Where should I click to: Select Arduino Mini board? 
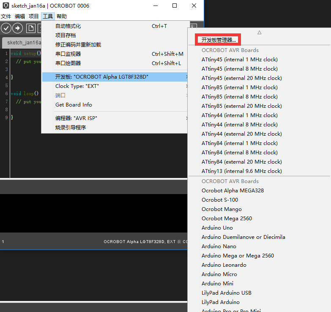217,284
